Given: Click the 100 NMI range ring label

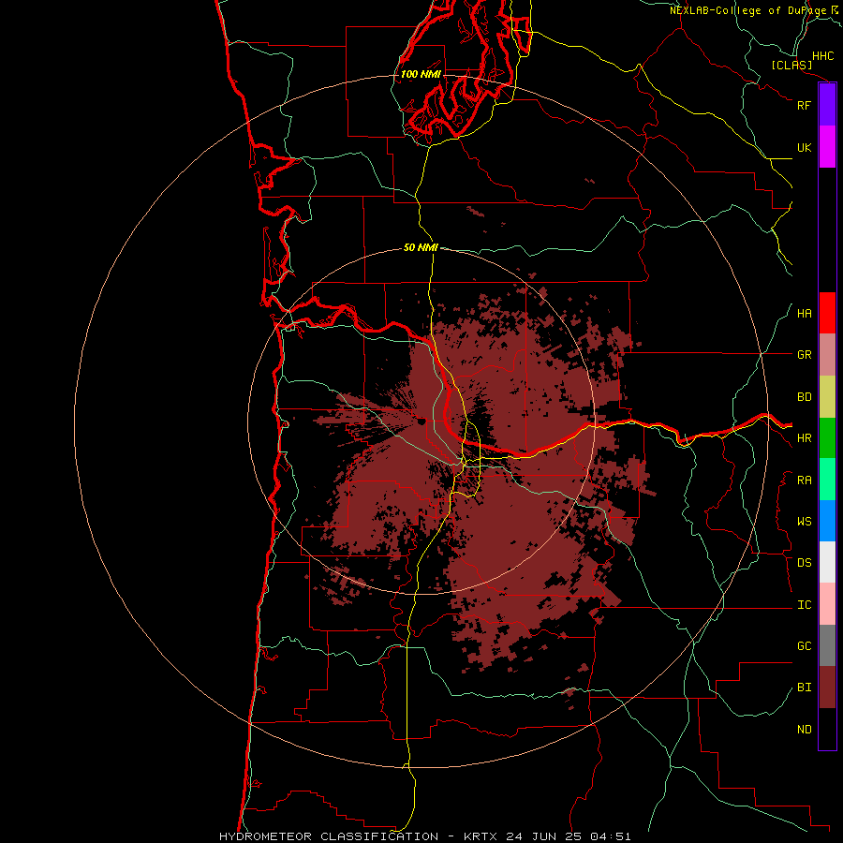Looking at the screenshot, I should [x=421, y=74].
